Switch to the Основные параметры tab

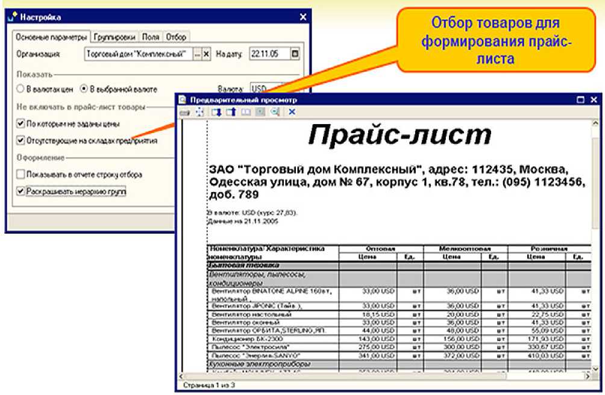click(51, 37)
